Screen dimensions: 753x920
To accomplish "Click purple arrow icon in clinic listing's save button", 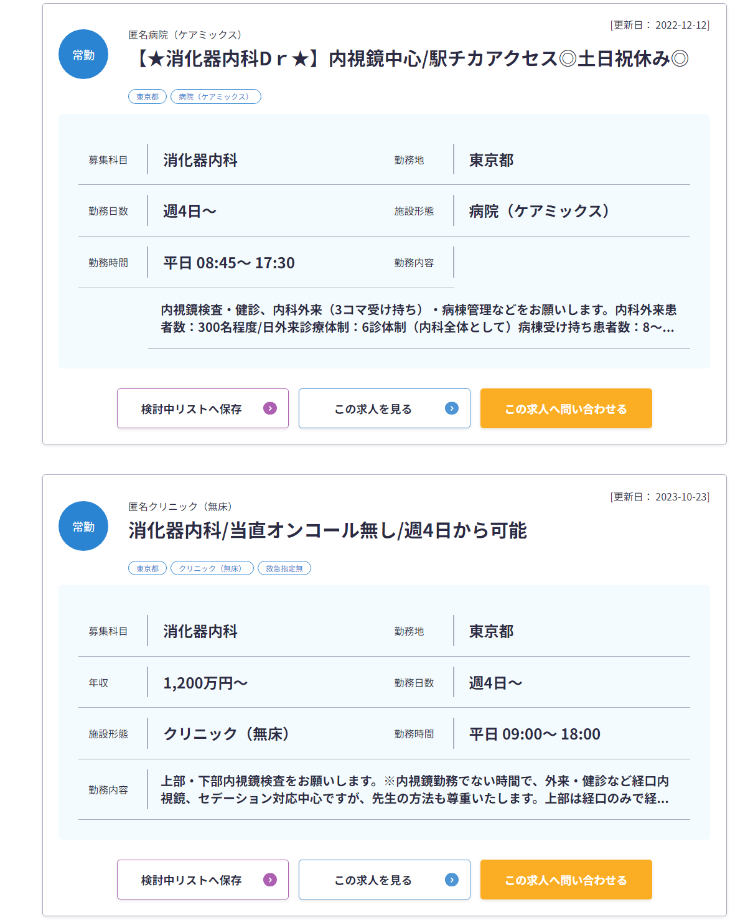I will (270, 880).
